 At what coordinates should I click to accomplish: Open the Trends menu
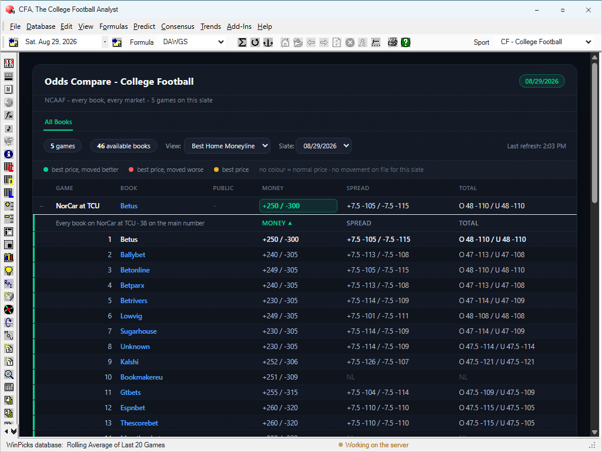[x=210, y=26]
